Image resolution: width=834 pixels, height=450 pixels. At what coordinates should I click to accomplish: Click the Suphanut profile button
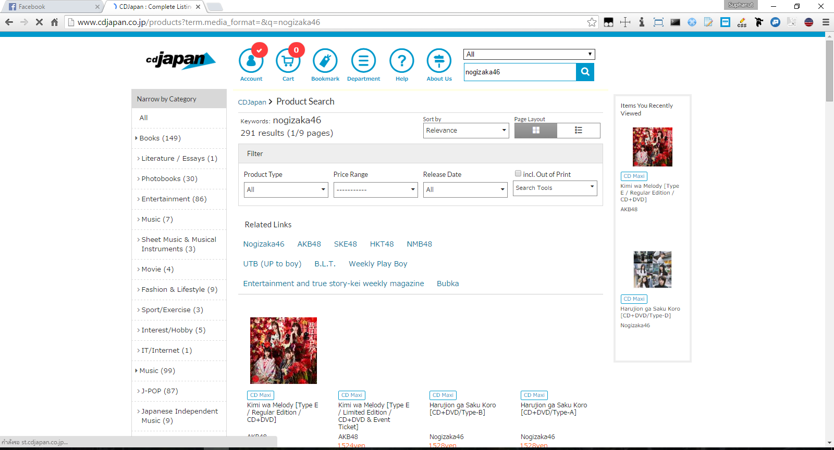pyautogui.click(x=741, y=5)
